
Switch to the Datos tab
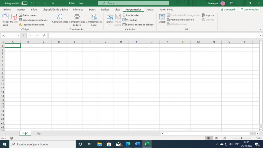(x=92, y=9)
